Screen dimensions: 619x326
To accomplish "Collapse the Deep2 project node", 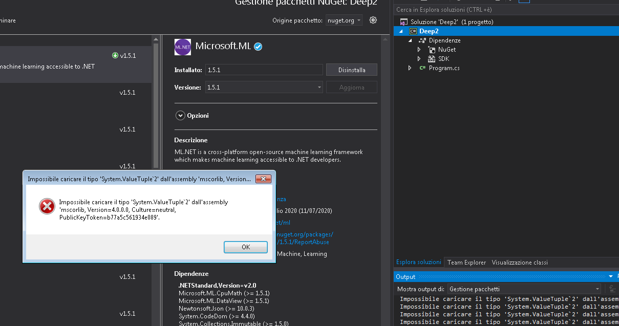I will 401,31.
